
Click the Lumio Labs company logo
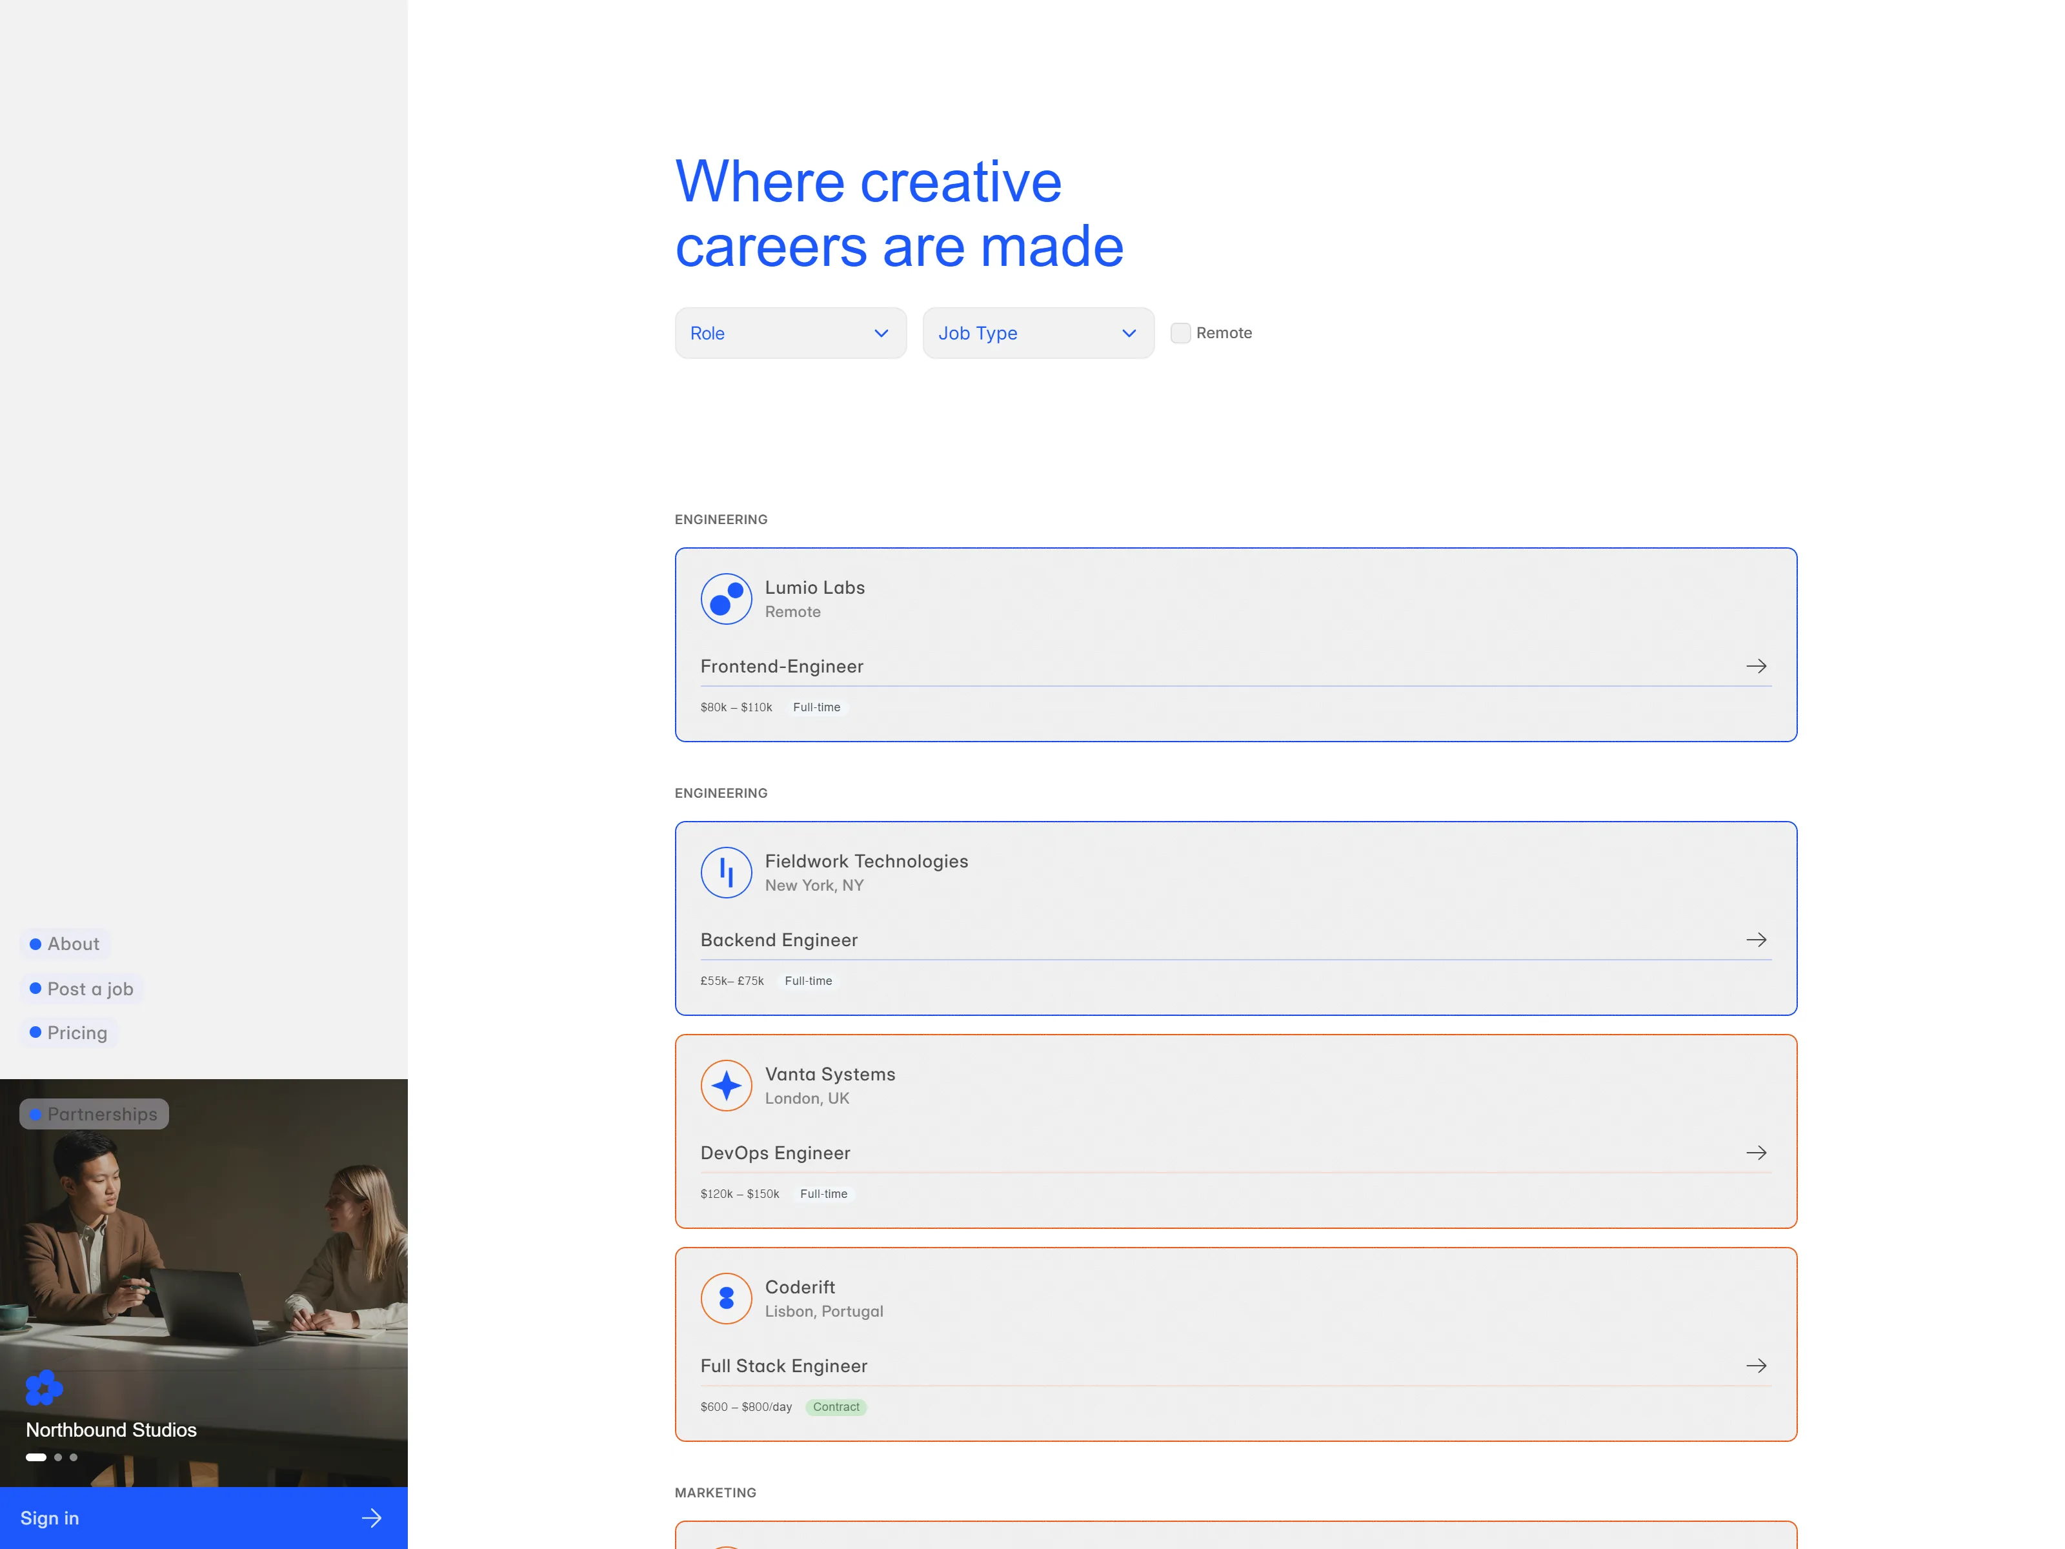[x=726, y=598]
